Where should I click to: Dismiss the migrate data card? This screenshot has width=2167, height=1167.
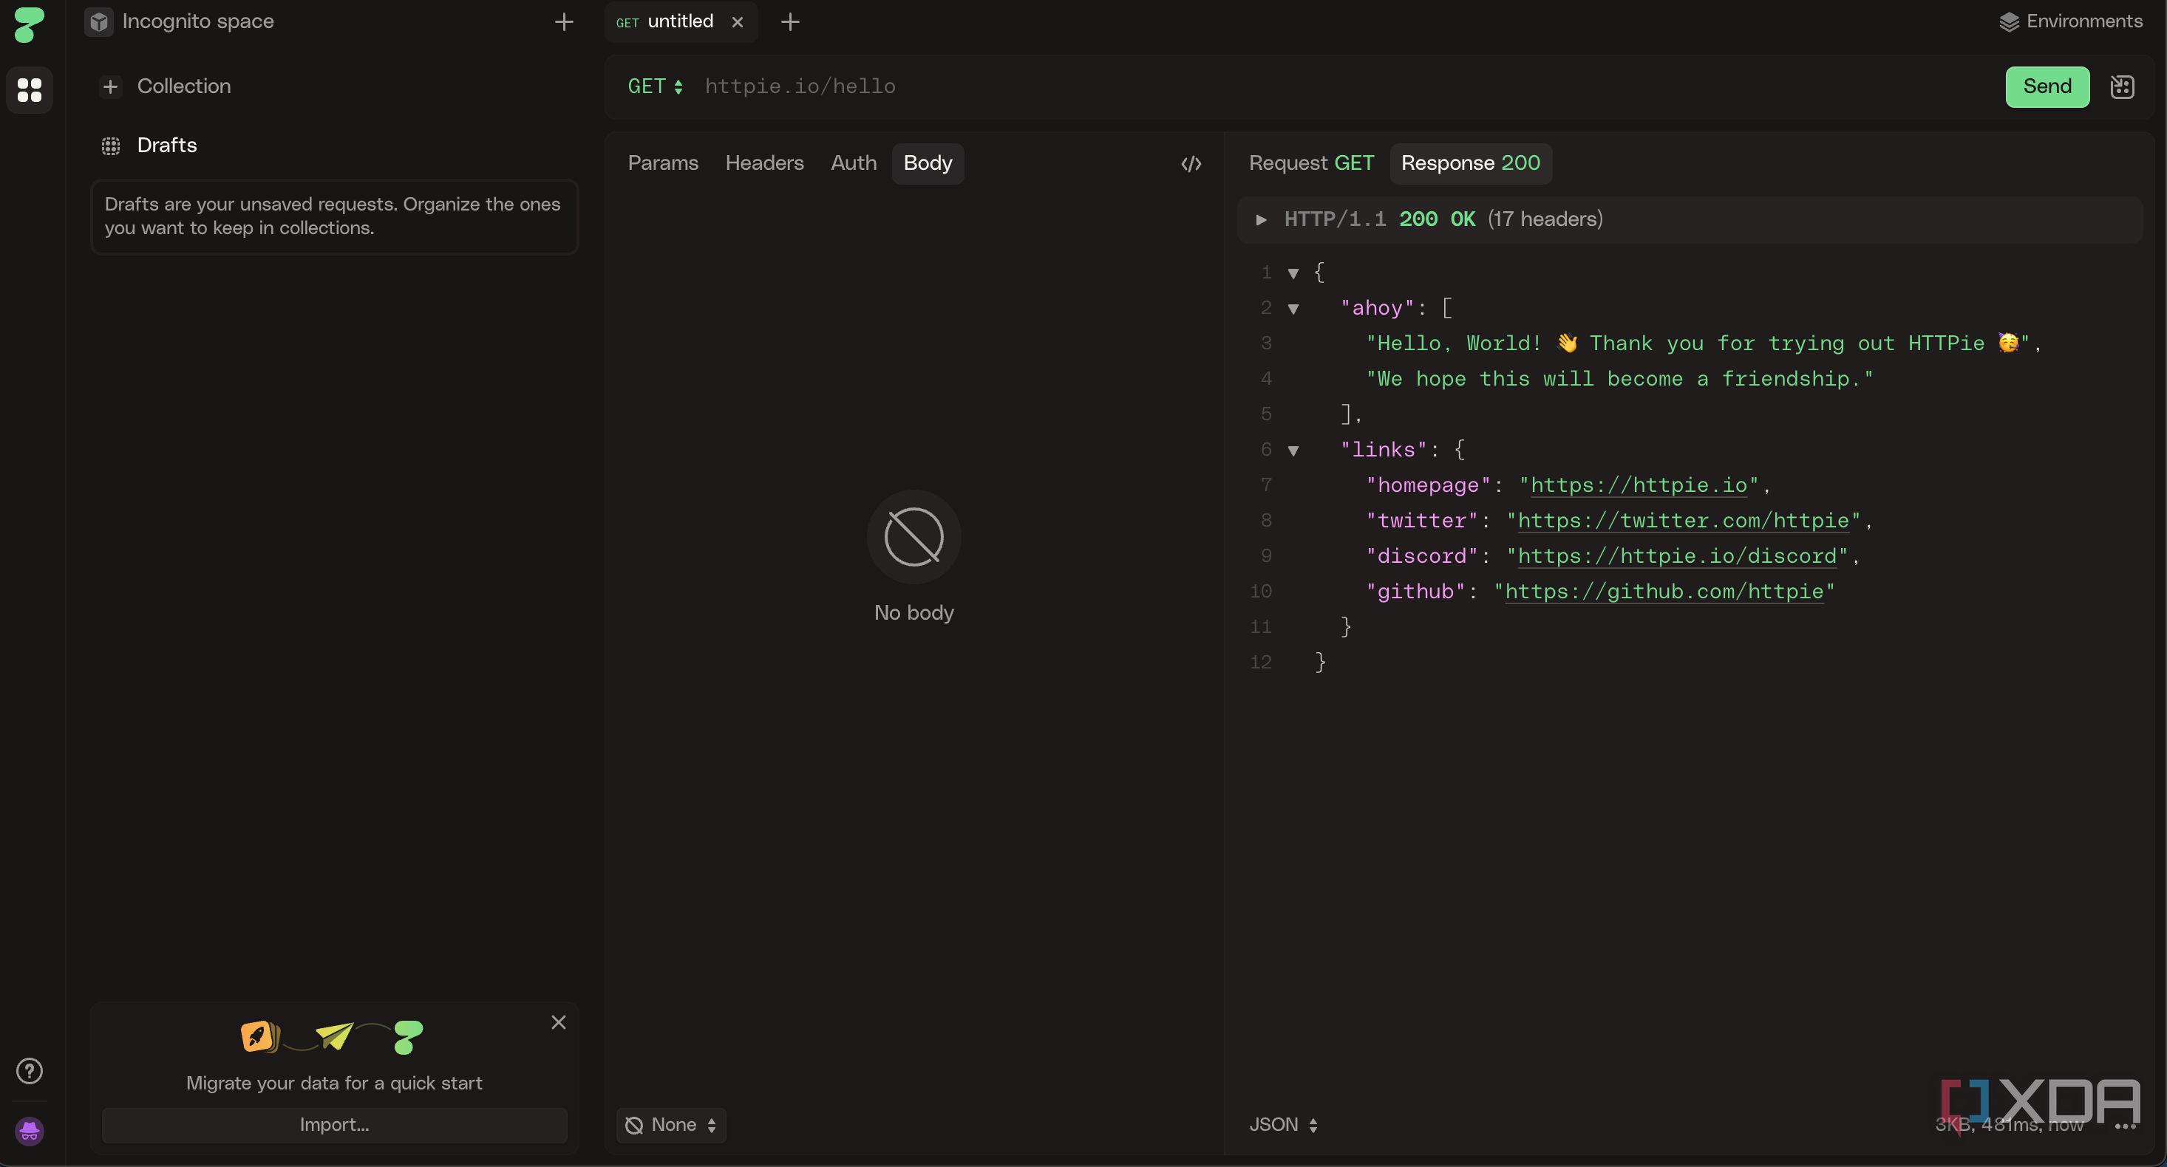pos(559,1022)
